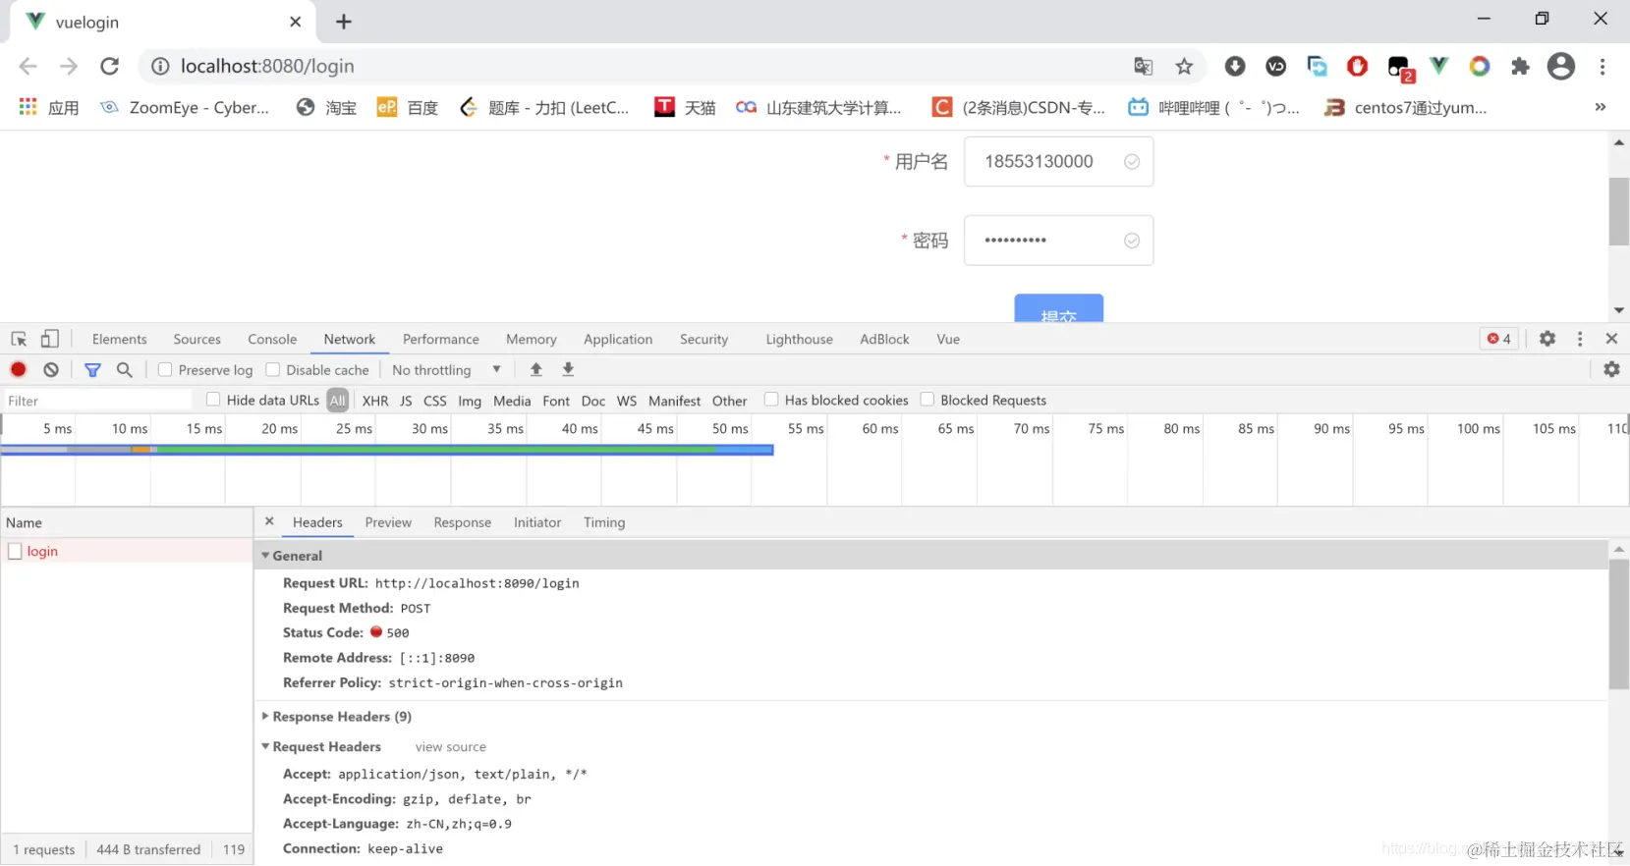Screen dimensions: 1630x866
Task: Check Blocked Requests
Action: point(927,400)
